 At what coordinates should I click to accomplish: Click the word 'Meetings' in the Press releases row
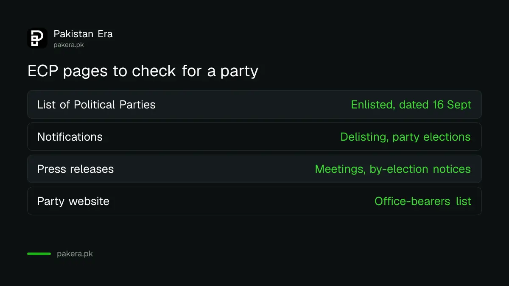[340, 169]
